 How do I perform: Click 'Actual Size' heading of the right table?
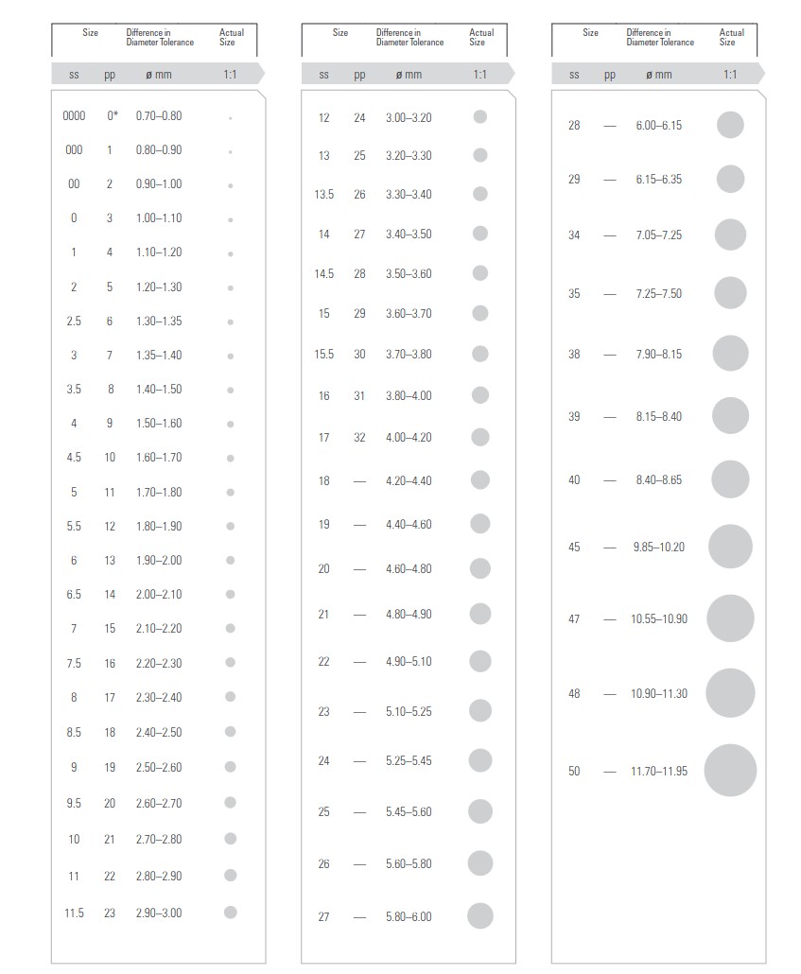[731, 37]
